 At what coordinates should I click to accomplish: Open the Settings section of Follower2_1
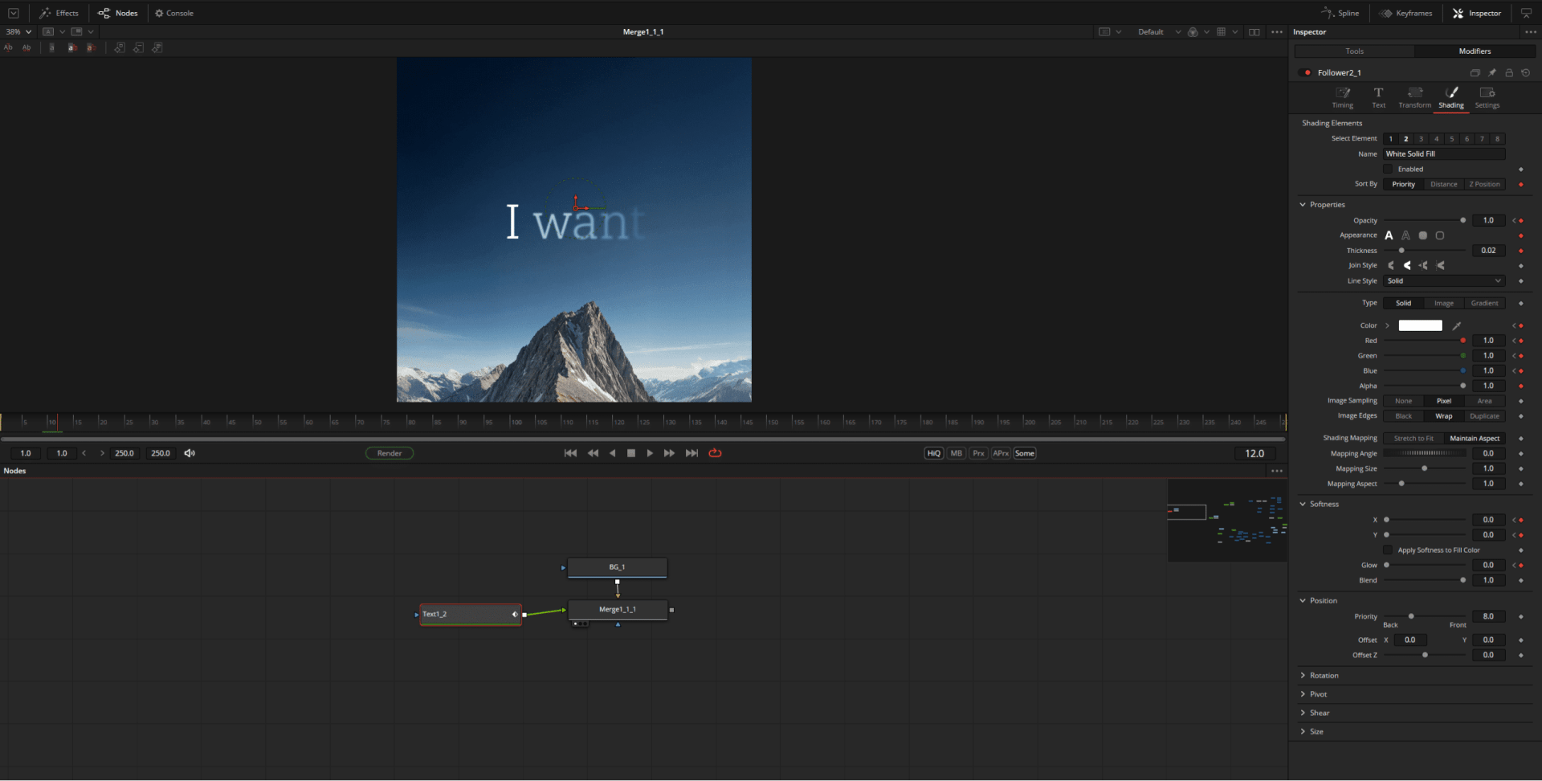click(1487, 96)
